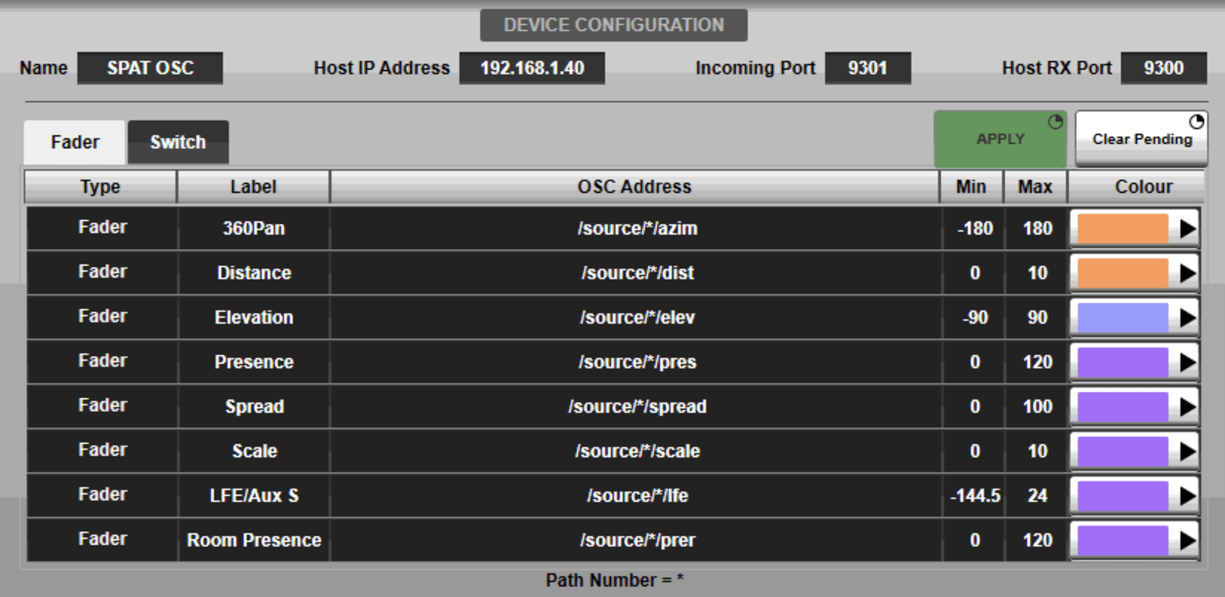Image resolution: width=1225 pixels, height=597 pixels.
Task: Click the Incoming Port field 9301
Action: pyautogui.click(x=867, y=68)
